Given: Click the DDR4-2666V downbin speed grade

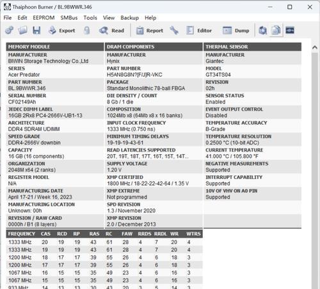Looking at the screenshot, I should click(x=35, y=143).
